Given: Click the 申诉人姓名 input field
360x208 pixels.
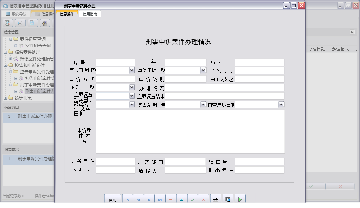Looking at the screenshot, I should [259, 79].
